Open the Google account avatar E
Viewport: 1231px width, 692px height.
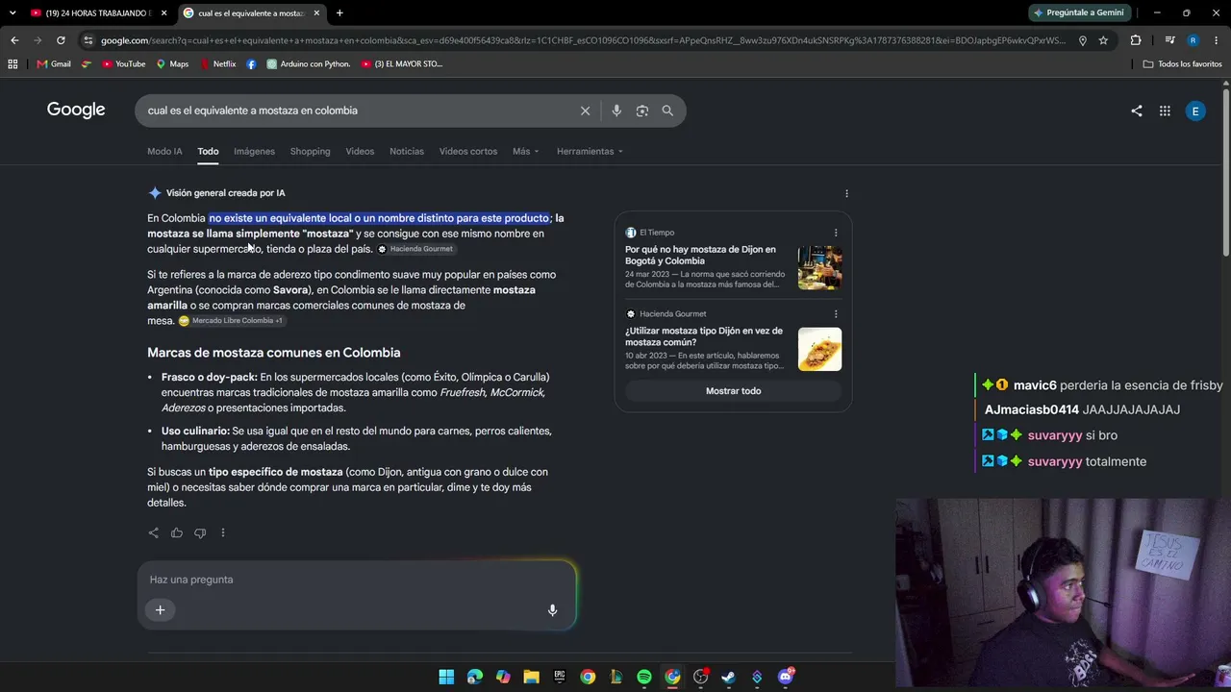[1195, 111]
